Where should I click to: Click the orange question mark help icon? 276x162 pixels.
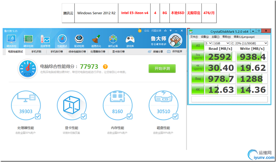pyautogui.click(x=105, y=67)
